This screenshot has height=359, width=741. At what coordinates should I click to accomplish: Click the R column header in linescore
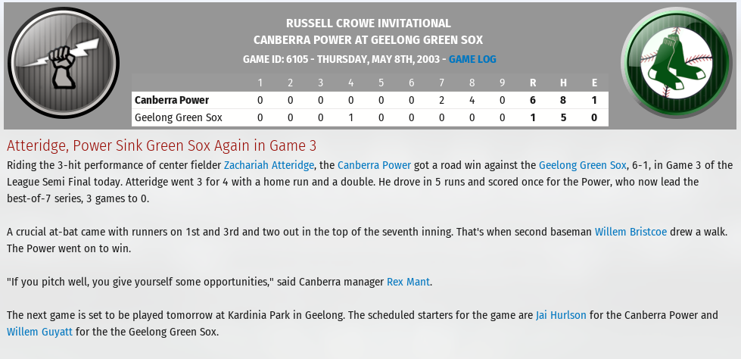click(533, 83)
